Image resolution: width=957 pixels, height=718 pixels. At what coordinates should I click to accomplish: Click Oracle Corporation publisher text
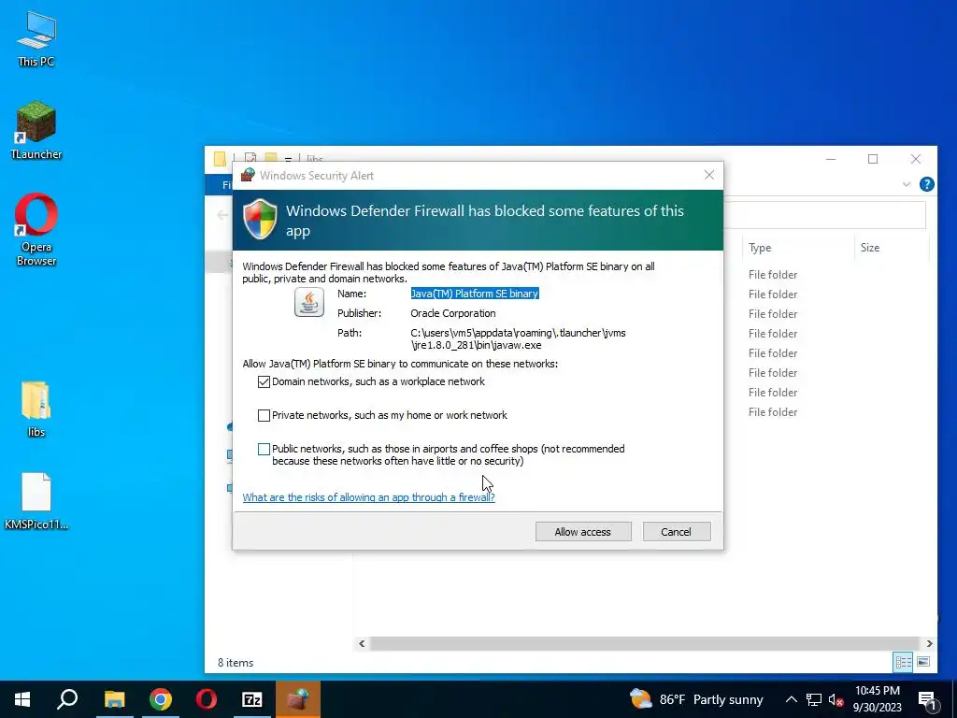tap(453, 313)
